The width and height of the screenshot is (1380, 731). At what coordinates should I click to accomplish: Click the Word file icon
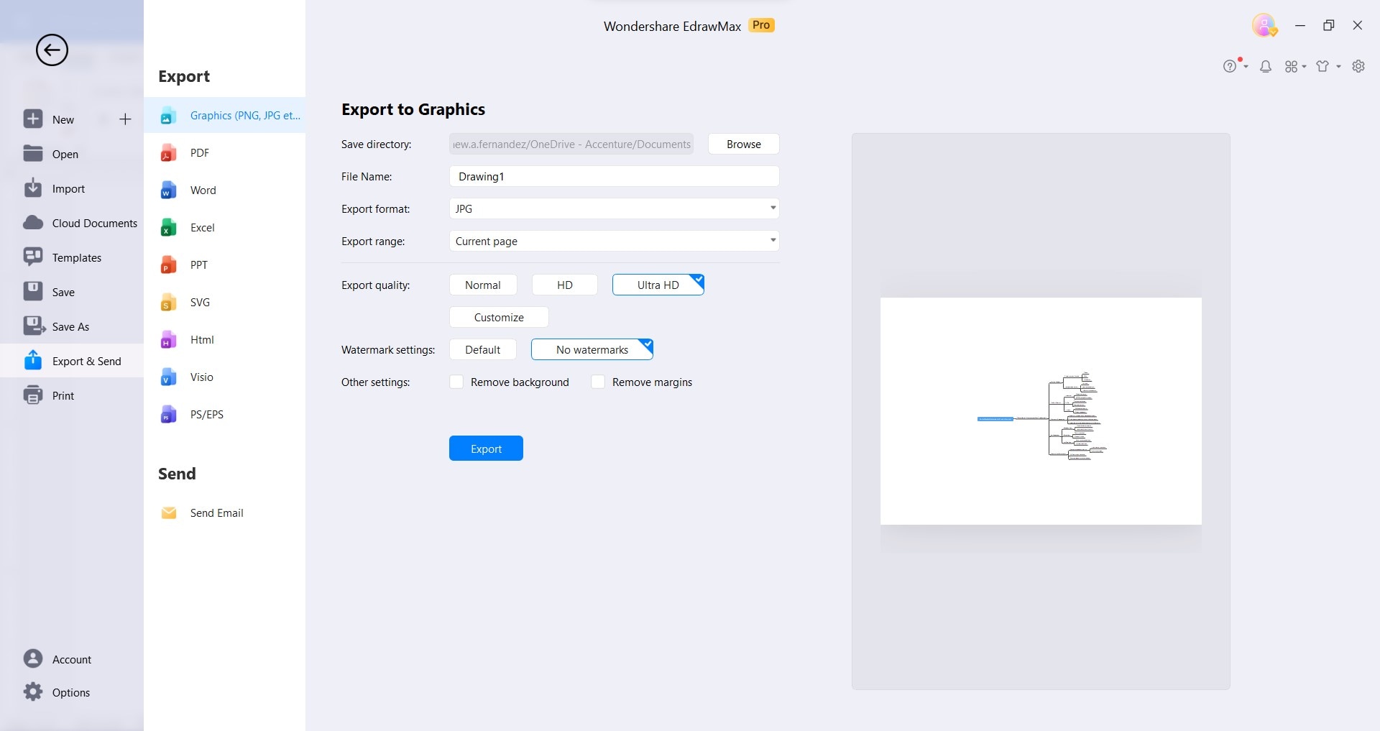pos(168,190)
